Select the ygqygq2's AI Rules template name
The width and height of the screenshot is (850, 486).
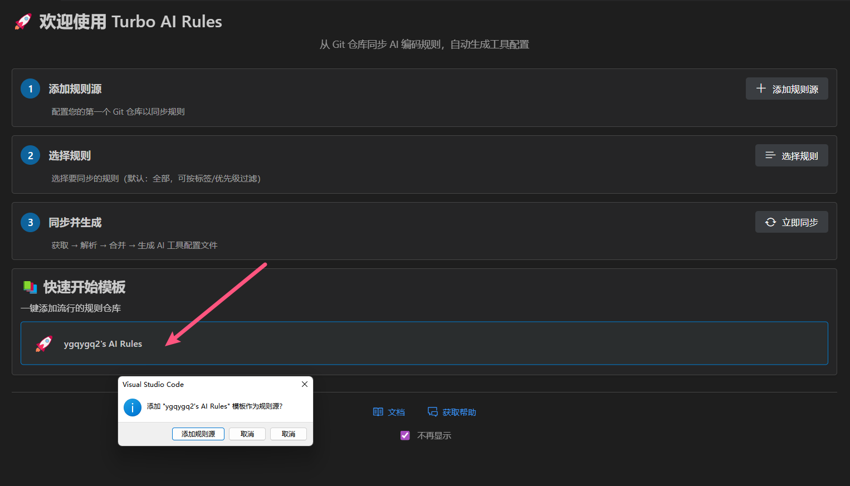pyautogui.click(x=103, y=344)
